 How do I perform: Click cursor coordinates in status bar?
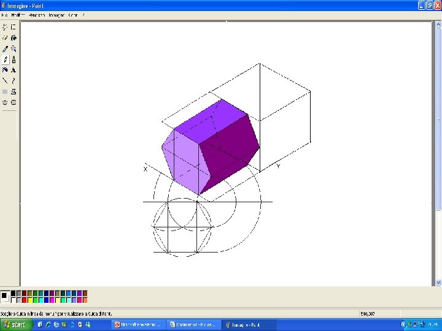pos(367,314)
